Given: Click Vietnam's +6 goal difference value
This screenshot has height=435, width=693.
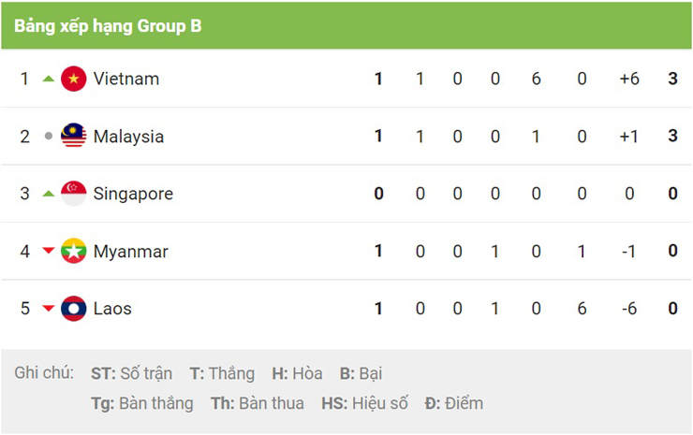Looking at the screenshot, I should tap(628, 79).
